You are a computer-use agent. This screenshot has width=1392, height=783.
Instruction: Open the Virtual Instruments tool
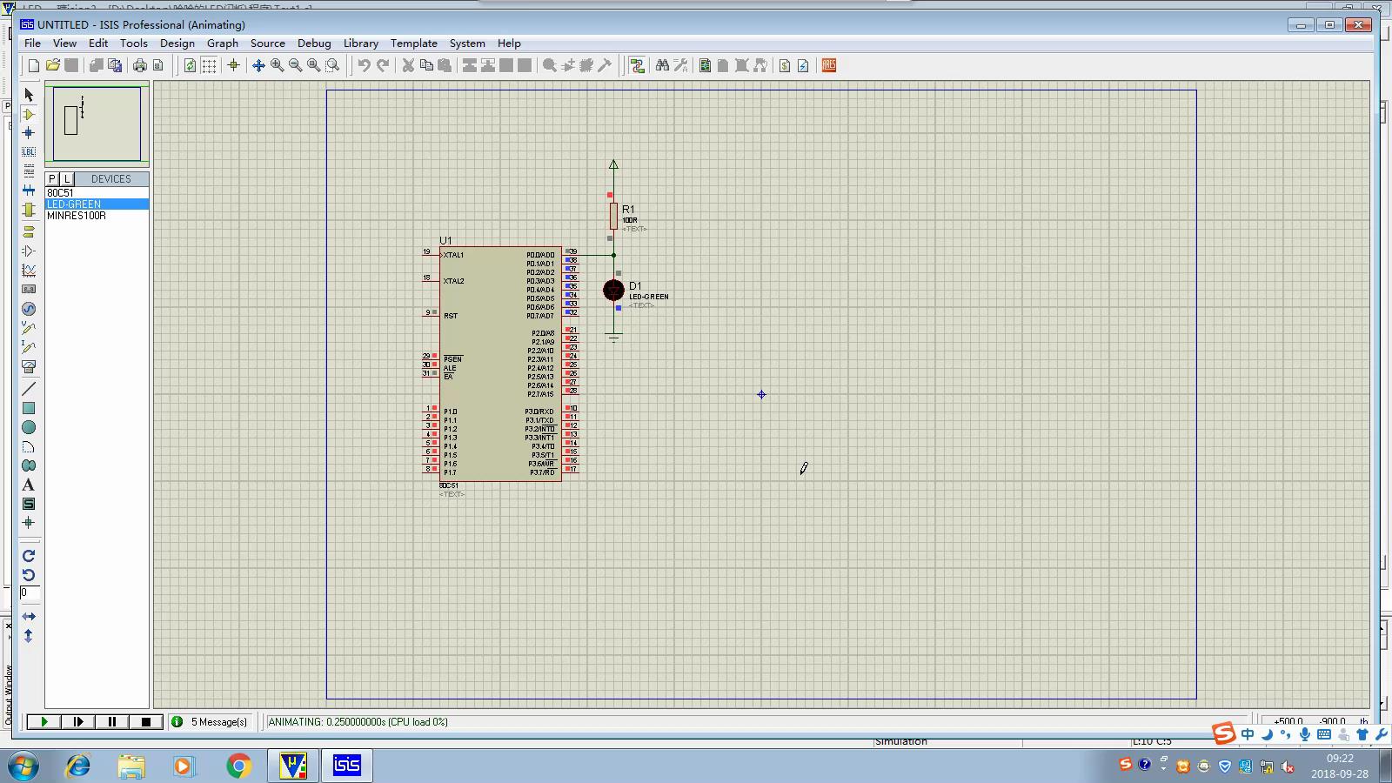click(29, 366)
